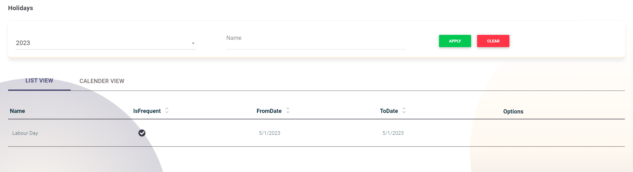Click the FromDate value 5/1/2023
633x172 pixels.
click(x=269, y=133)
